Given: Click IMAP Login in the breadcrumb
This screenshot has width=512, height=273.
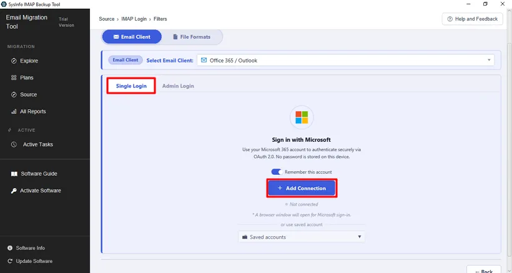Looking at the screenshot, I should click(x=134, y=19).
